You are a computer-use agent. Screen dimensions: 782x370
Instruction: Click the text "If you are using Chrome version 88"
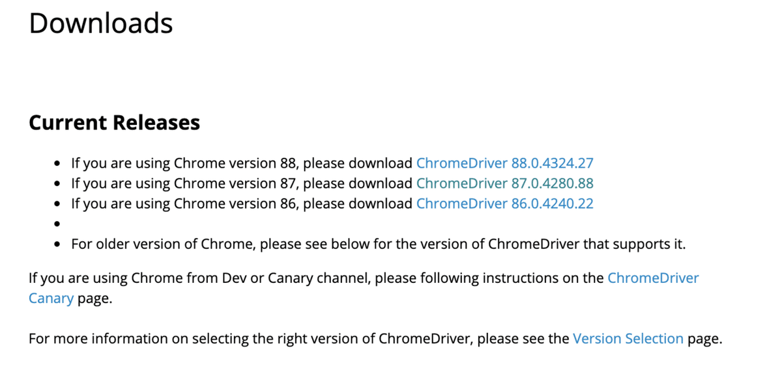[185, 163]
